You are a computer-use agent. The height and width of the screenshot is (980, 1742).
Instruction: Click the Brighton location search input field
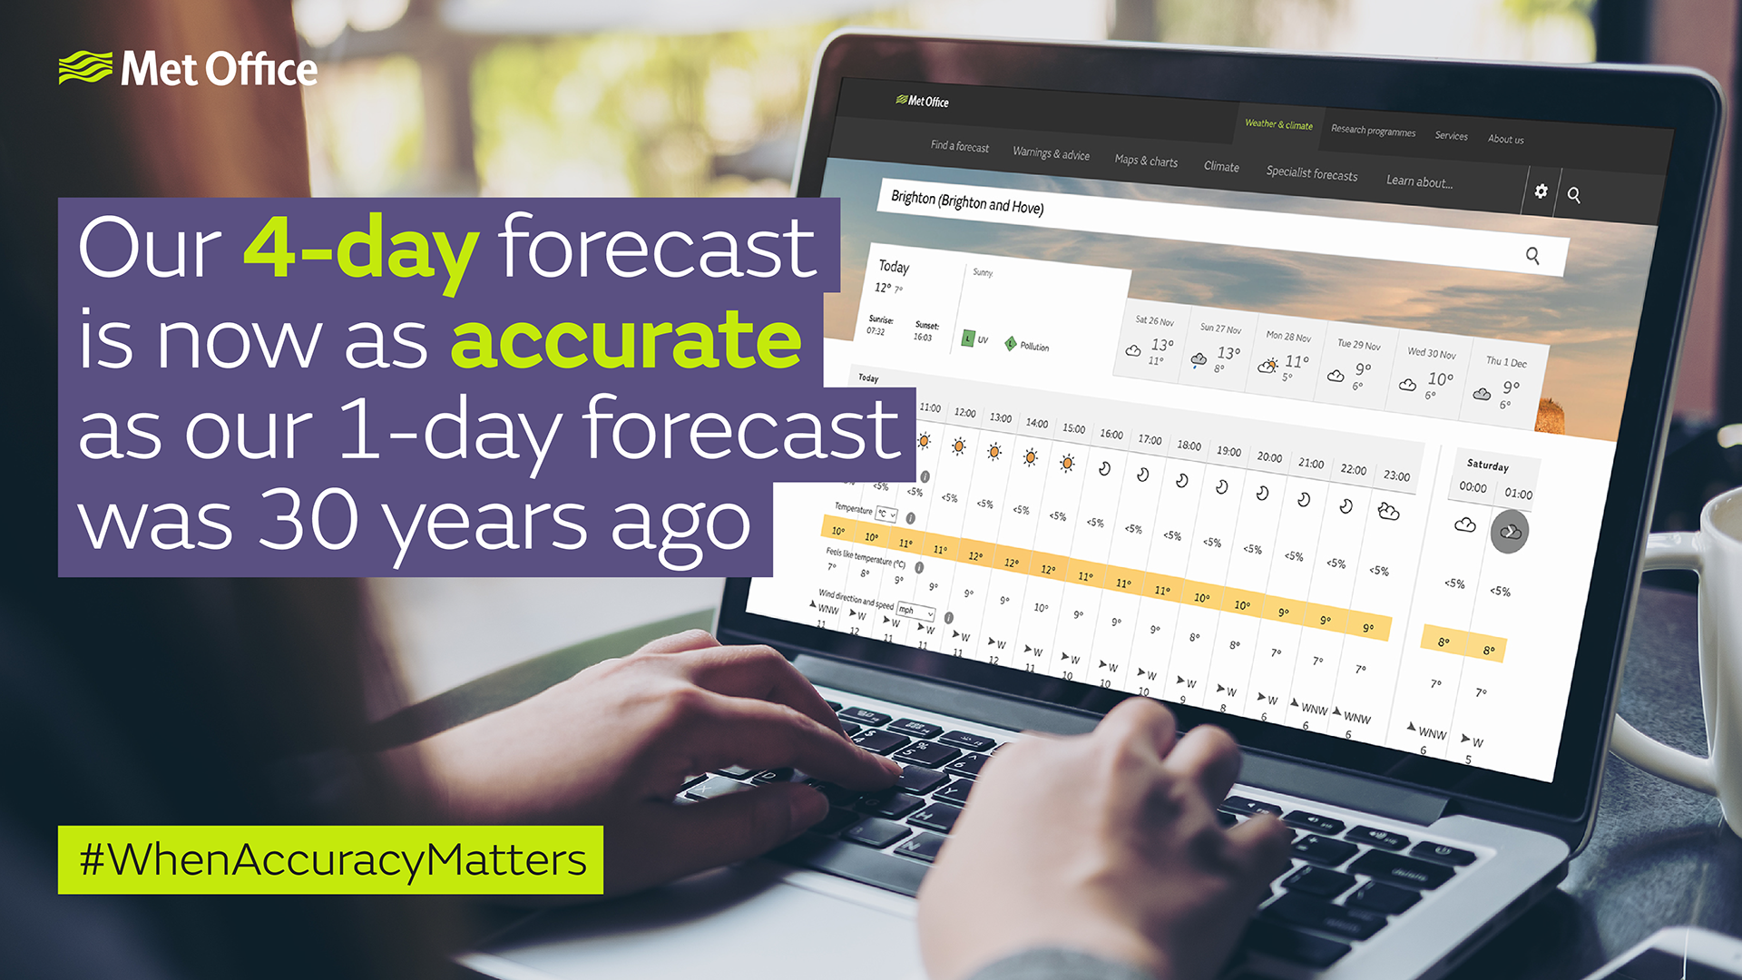point(1077,202)
